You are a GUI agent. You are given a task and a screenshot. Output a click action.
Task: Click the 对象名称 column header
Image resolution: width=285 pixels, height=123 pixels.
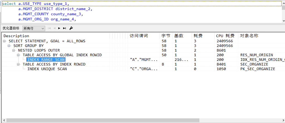point(249,36)
